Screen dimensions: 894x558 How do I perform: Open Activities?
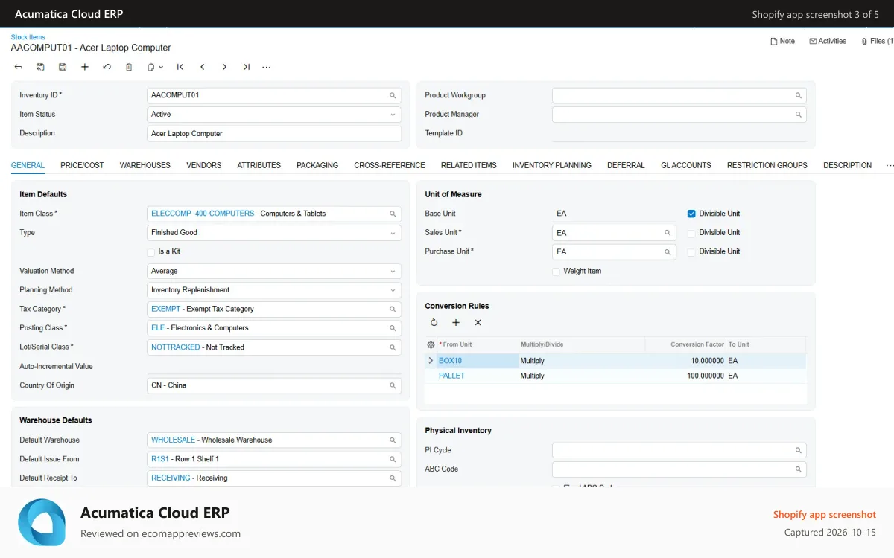(828, 41)
